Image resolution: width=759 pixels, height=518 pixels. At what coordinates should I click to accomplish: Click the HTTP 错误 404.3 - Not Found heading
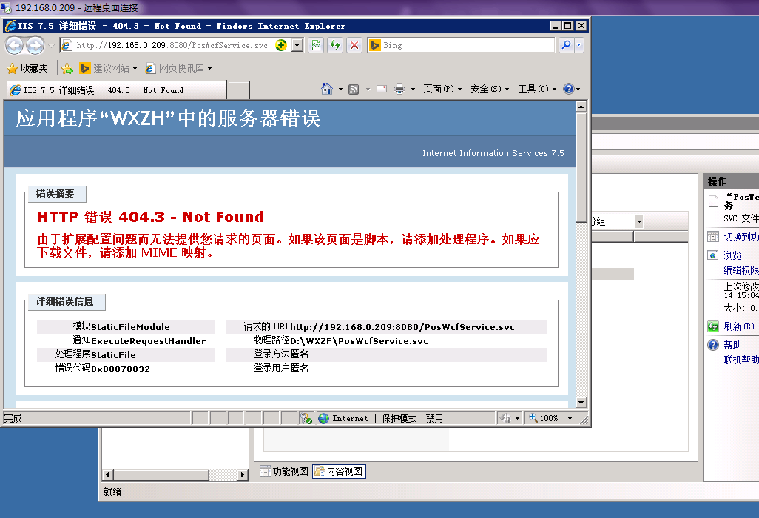pyautogui.click(x=150, y=217)
